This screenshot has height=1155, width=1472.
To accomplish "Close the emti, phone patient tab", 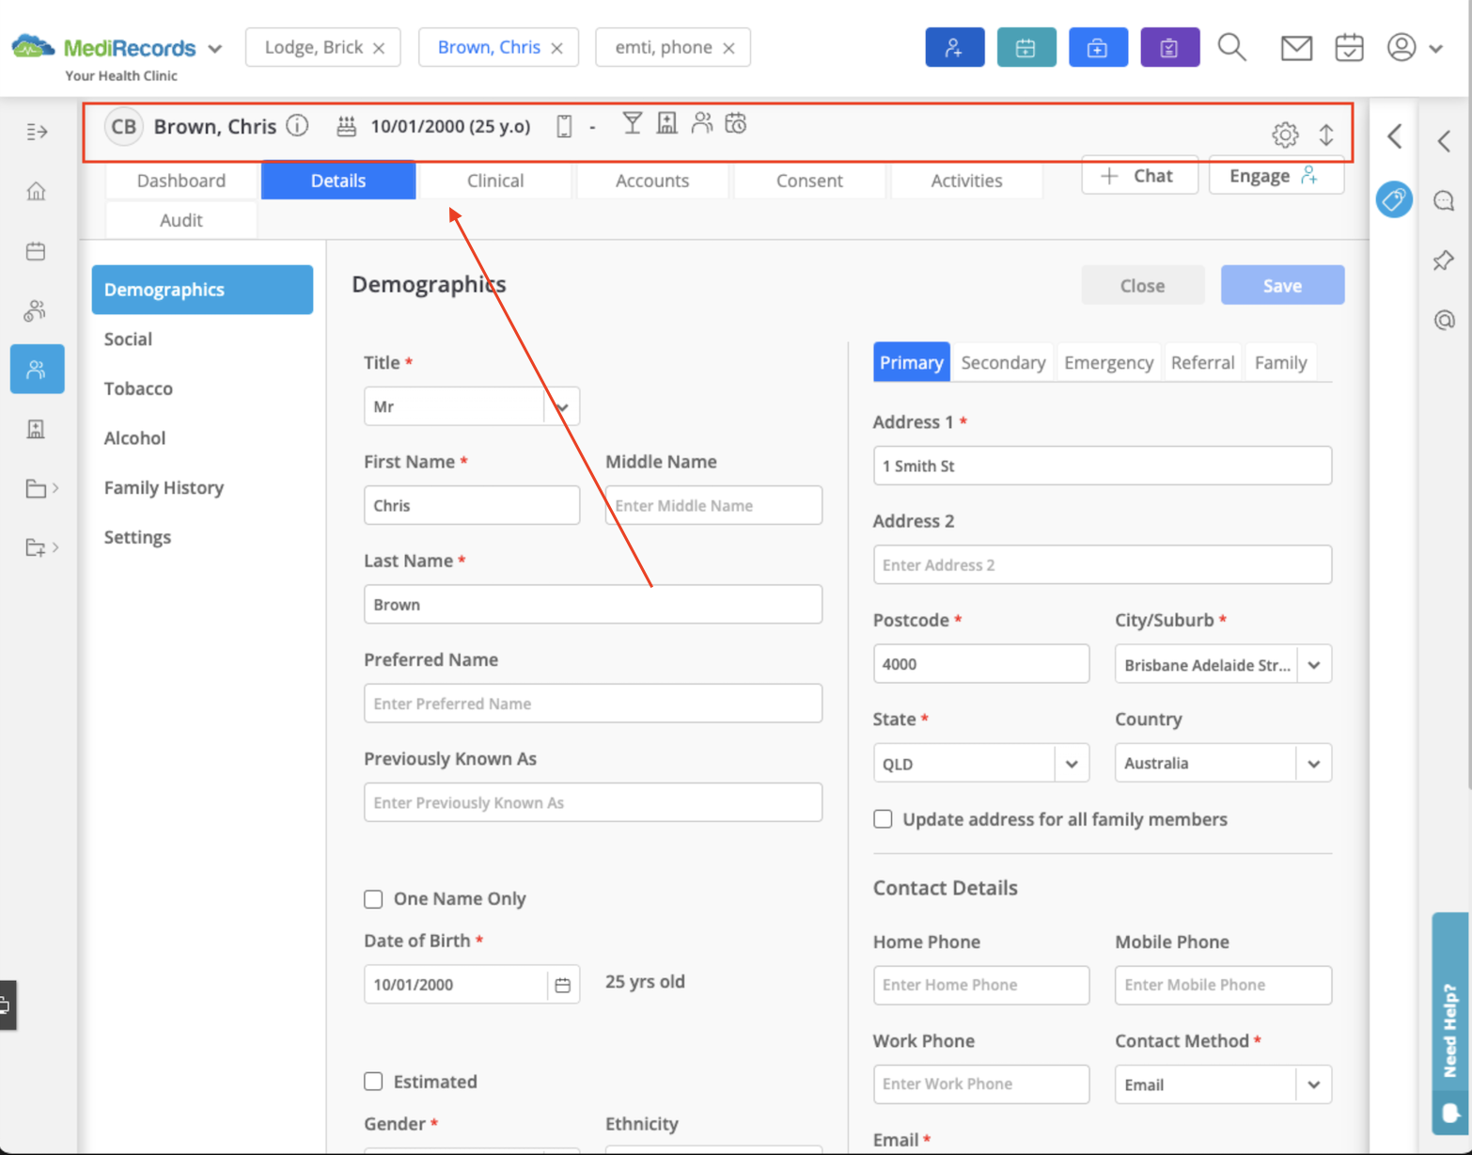I will [728, 48].
